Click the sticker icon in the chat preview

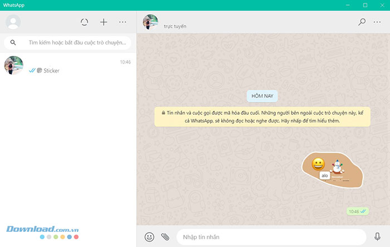(x=40, y=70)
